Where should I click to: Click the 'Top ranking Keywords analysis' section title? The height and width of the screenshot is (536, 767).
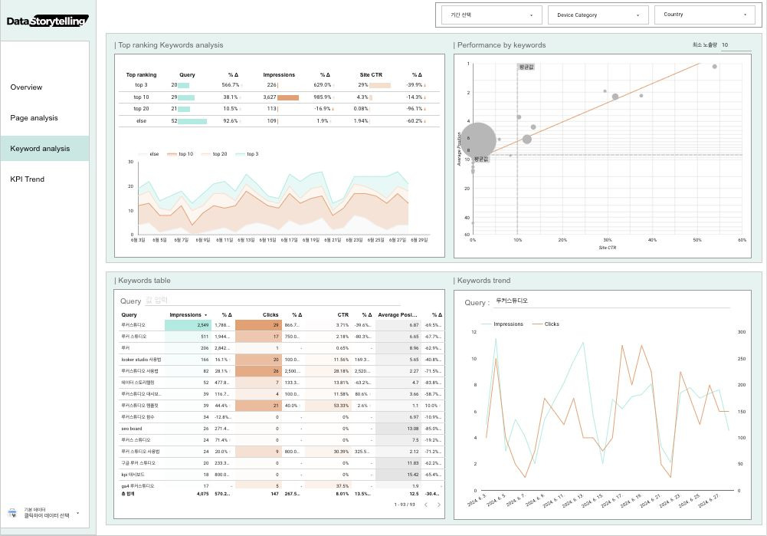tap(170, 45)
